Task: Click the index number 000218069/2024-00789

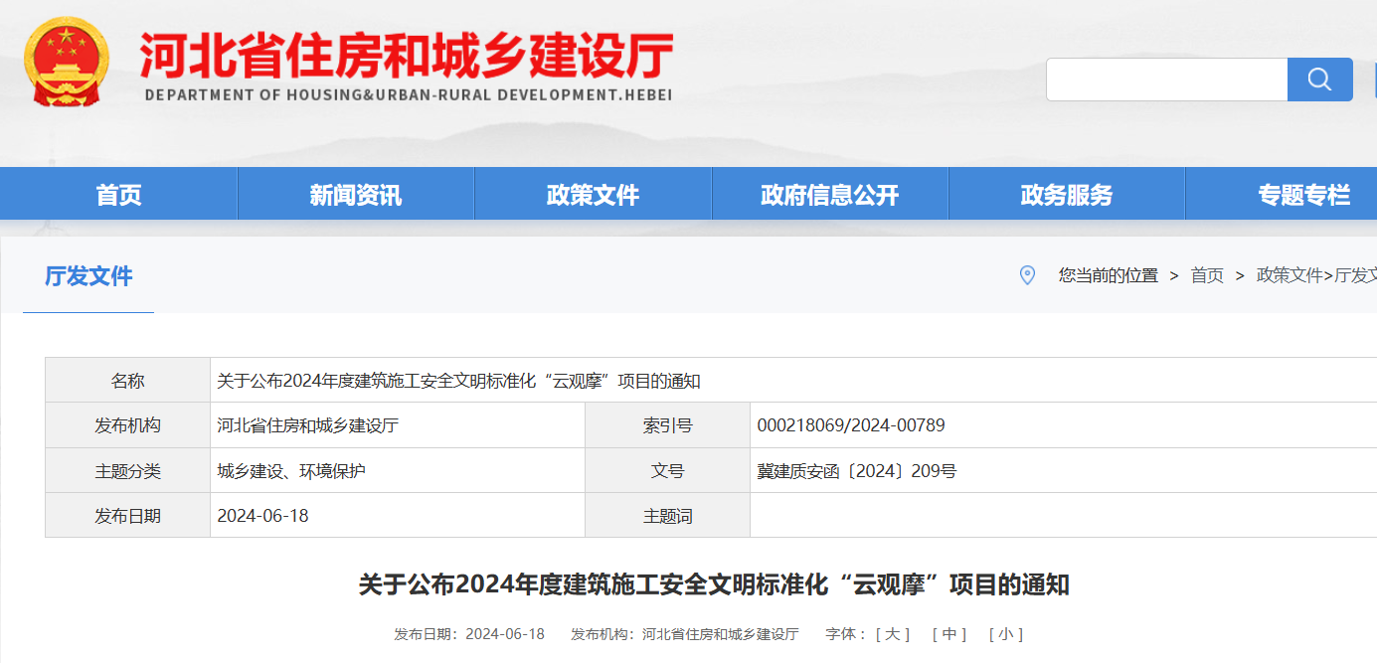Action: tap(851, 425)
